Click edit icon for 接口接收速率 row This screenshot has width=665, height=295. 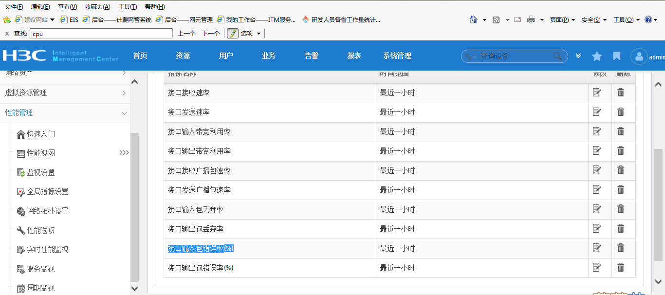click(x=597, y=92)
